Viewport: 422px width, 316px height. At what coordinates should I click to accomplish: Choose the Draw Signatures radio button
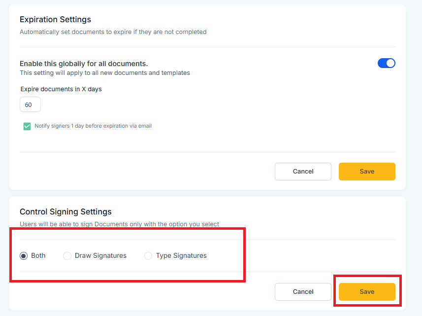pyautogui.click(x=67, y=256)
